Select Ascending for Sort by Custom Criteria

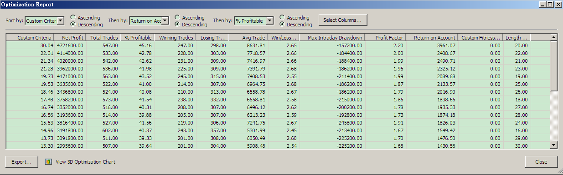tap(73, 18)
